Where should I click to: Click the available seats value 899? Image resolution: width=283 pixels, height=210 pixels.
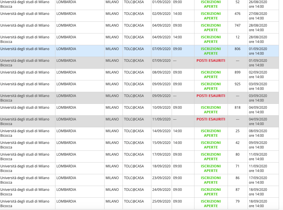coord(238,72)
